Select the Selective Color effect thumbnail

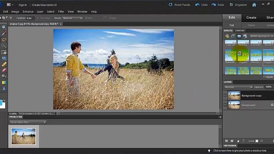pos(256,71)
